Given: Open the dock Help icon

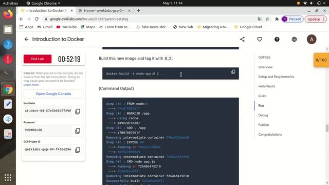Looking at the screenshot, I should point(8,45).
